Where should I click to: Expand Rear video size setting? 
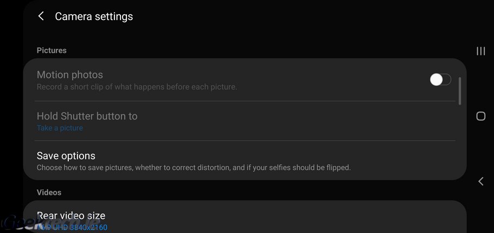[71, 216]
